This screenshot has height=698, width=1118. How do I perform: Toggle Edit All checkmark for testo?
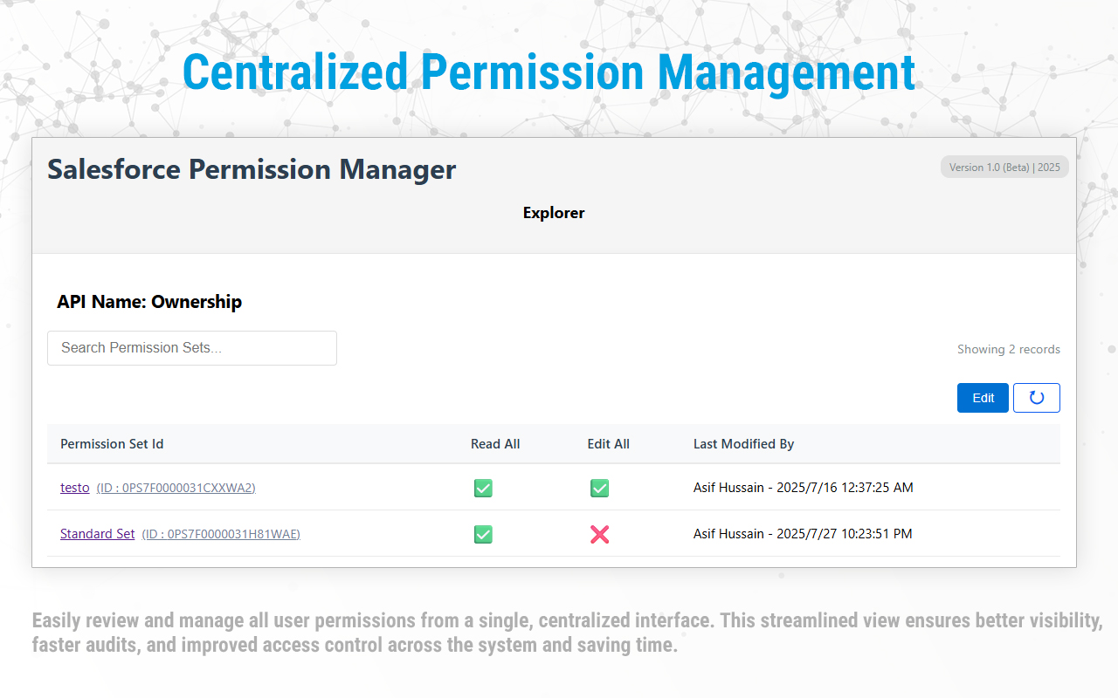599,488
